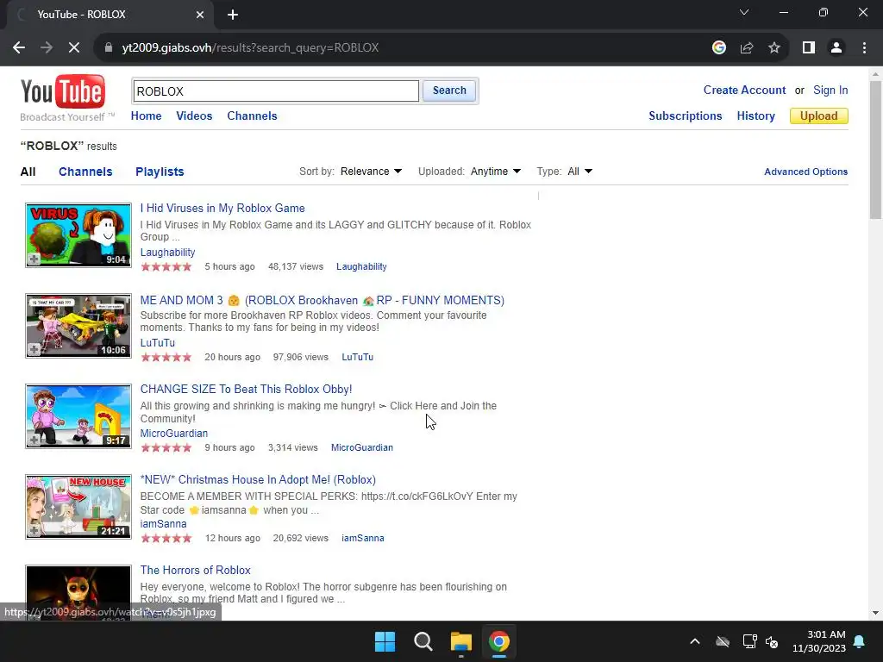Open Chrome profile icon
This screenshot has height=662, width=883.
(x=836, y=48)
